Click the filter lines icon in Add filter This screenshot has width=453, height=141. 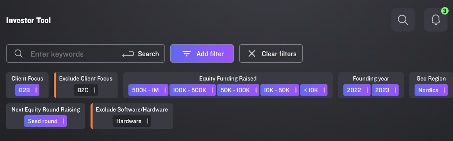(x=187, y=54)
